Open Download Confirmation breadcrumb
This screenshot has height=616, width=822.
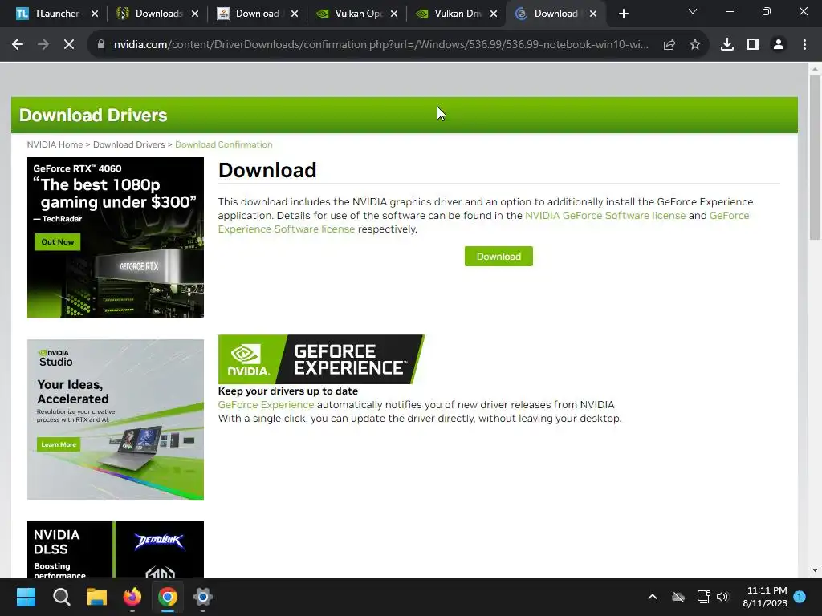tap(224, 144)
